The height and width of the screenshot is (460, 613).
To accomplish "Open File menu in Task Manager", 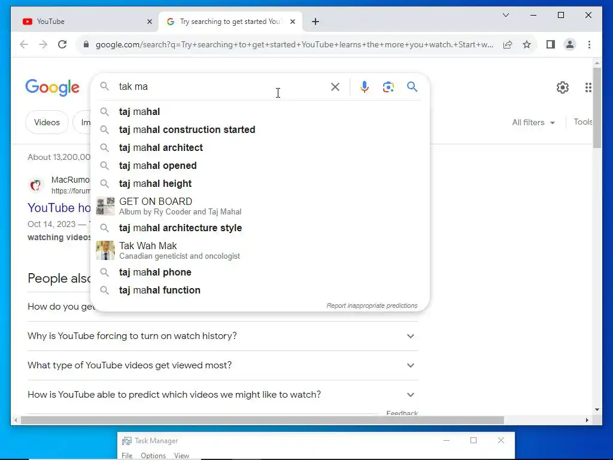I will (127, 456).
